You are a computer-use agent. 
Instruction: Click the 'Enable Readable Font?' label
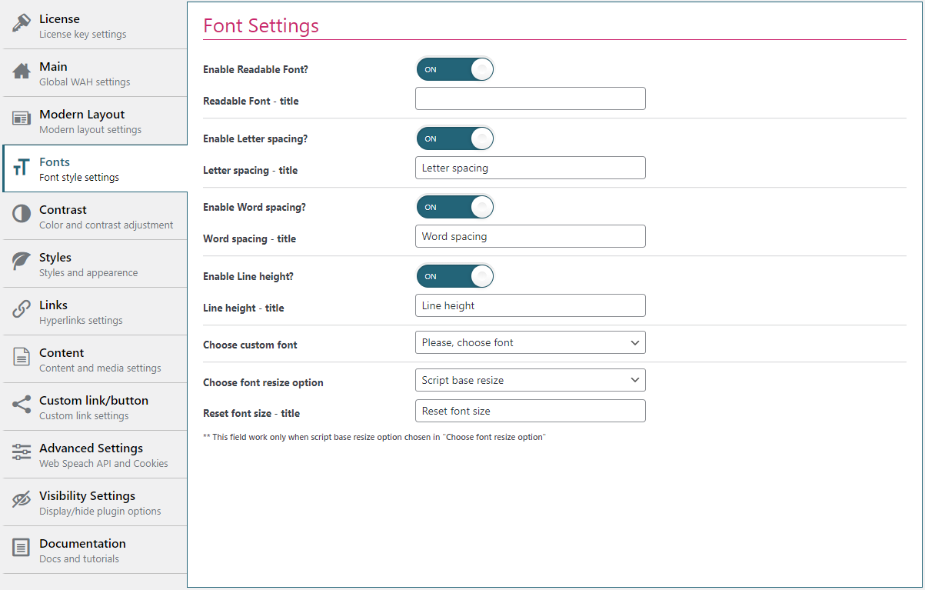[255, 69]
